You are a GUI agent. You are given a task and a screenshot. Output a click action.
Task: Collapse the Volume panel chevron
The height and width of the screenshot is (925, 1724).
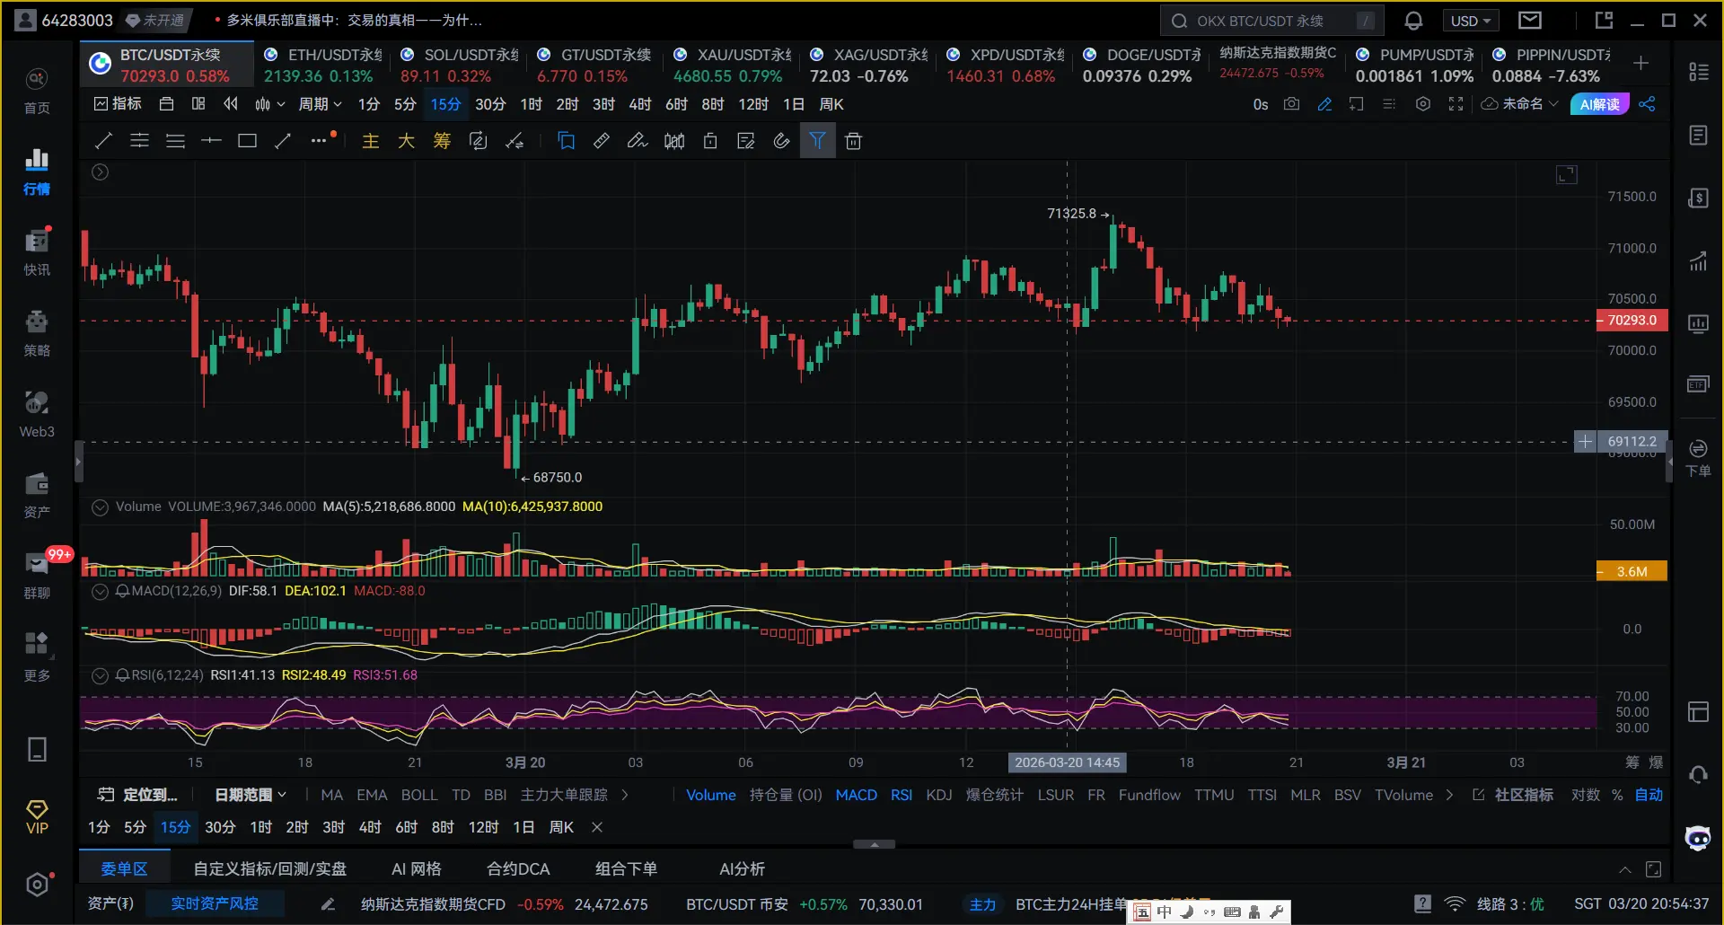(x=101, y=507)
